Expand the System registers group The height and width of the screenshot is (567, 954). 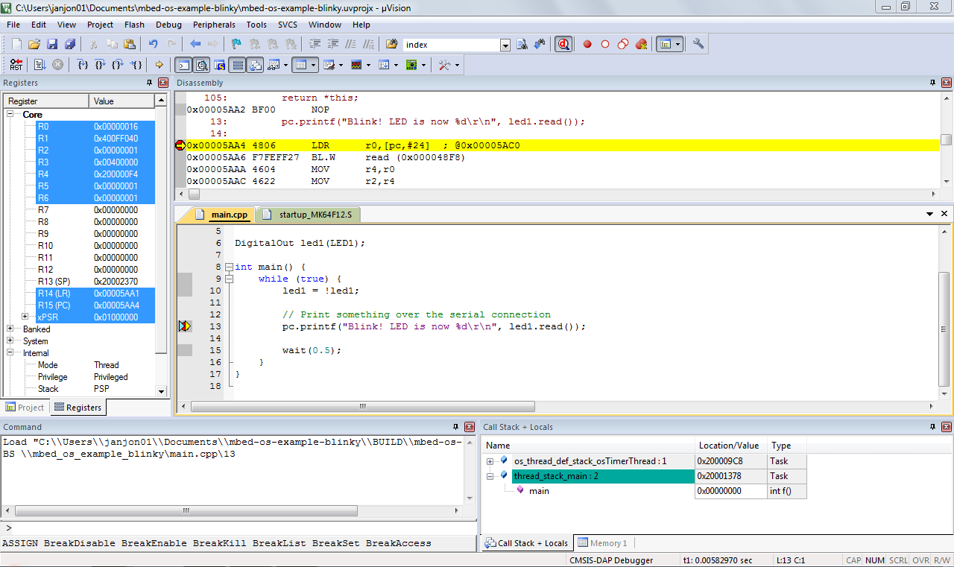tap(10, 340)
